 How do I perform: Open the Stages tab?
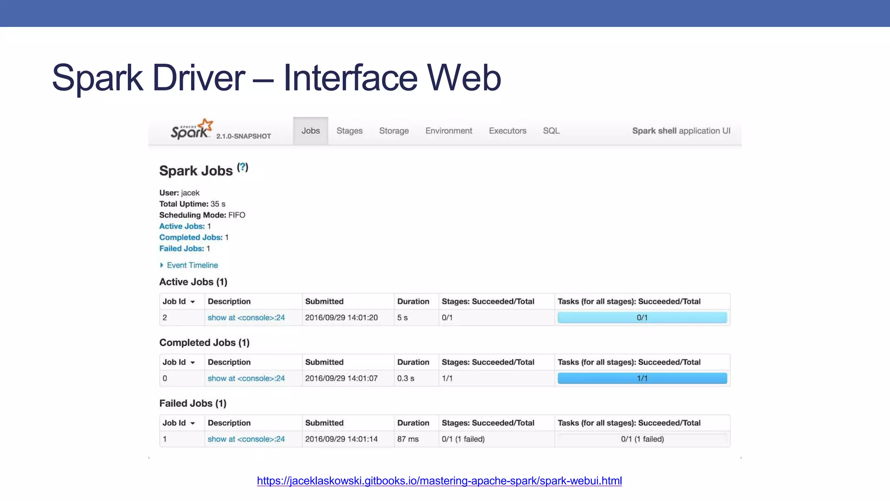point(349,131)
